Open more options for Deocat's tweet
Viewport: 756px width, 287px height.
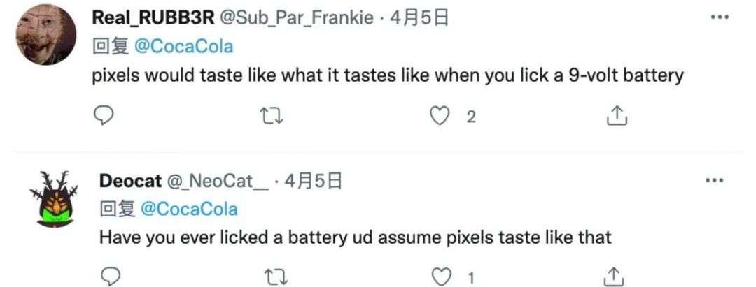click(x=714, y=180)
